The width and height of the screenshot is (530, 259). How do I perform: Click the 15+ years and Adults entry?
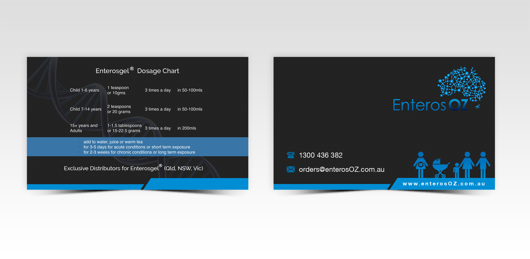coord(84,128)
